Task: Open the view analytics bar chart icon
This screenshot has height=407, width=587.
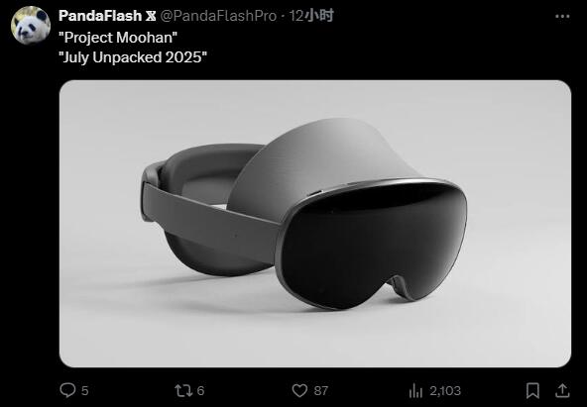Action: tap(415, 391)
